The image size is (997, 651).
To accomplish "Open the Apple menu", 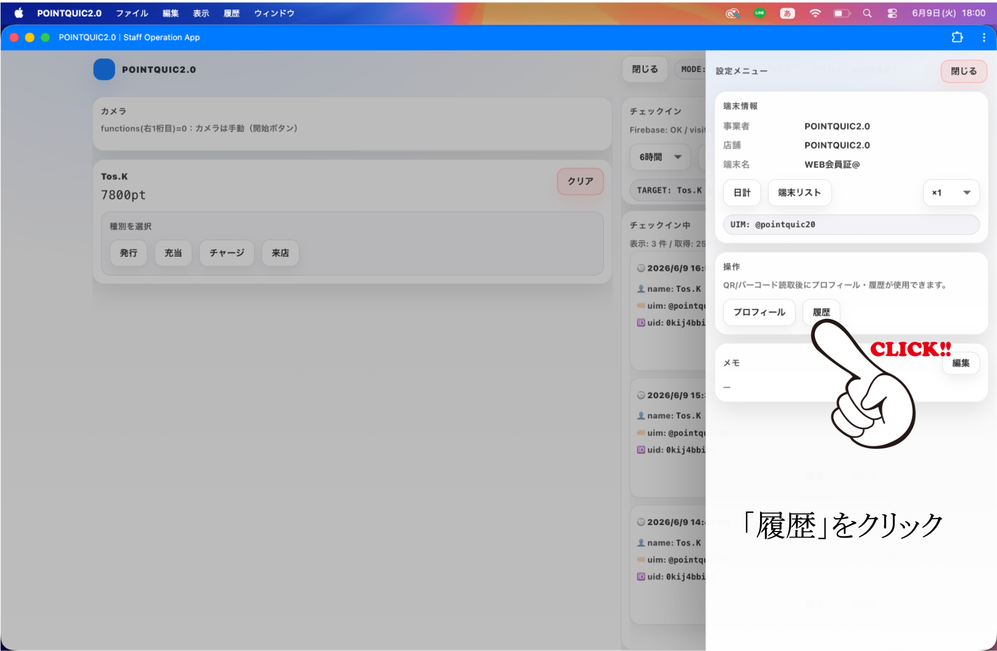I will coord(19,13).
